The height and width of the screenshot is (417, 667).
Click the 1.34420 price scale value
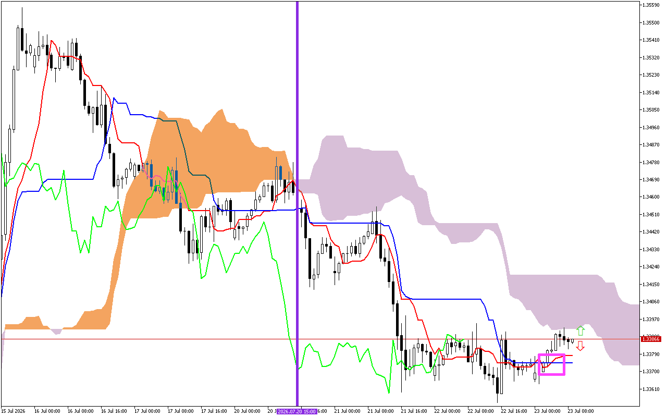[652, 232]
